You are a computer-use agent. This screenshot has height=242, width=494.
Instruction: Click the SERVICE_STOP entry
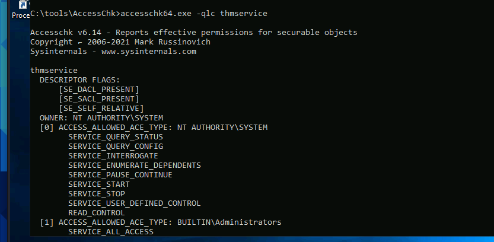point(97,193)
